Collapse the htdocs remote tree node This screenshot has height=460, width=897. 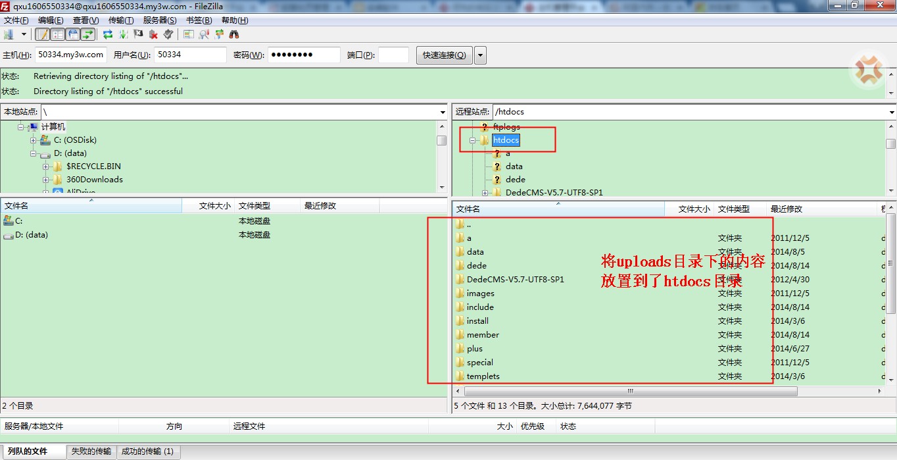[472, 140]
